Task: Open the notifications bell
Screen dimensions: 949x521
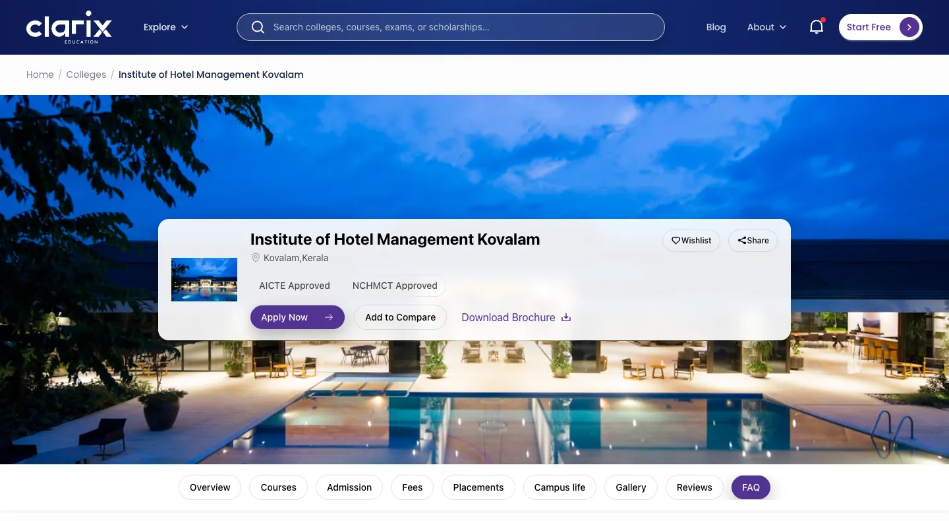Action: 817,27
